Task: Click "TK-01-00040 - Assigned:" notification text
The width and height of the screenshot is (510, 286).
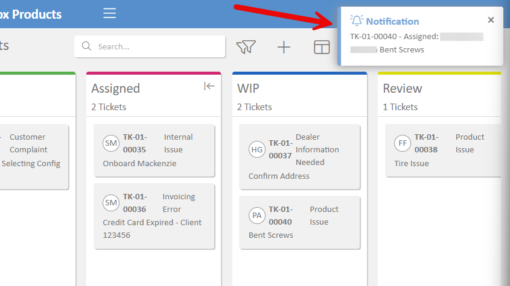Action: coord(394,36)
